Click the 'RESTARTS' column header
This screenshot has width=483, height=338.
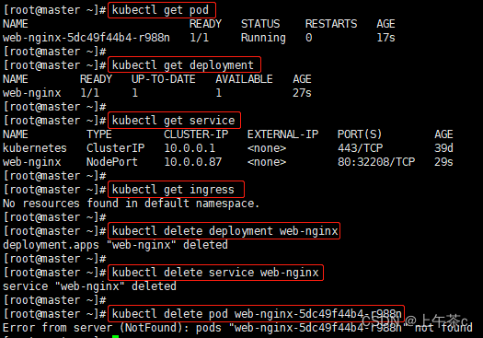coord(331,24)
